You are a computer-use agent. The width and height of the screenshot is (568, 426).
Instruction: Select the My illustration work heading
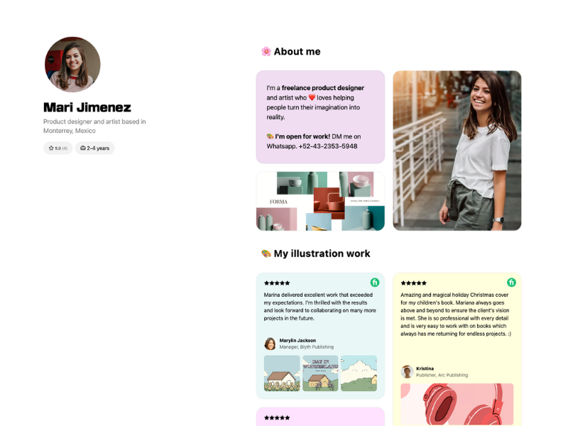[x=322, y=253]
